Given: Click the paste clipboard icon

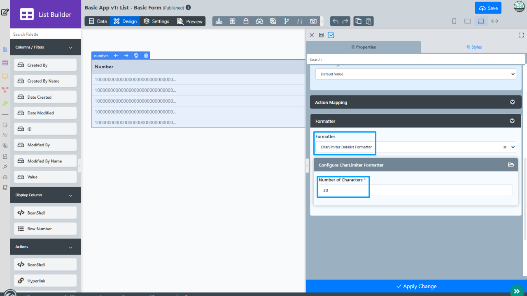Looking at the screenshot, I should 369,21.
